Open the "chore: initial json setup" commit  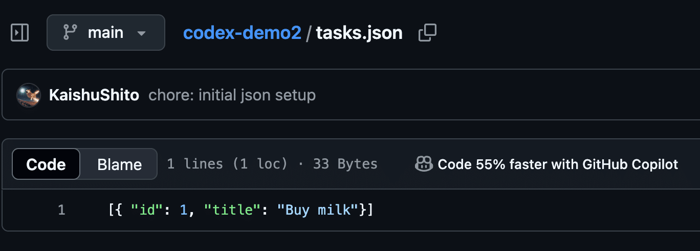point(232,95)
